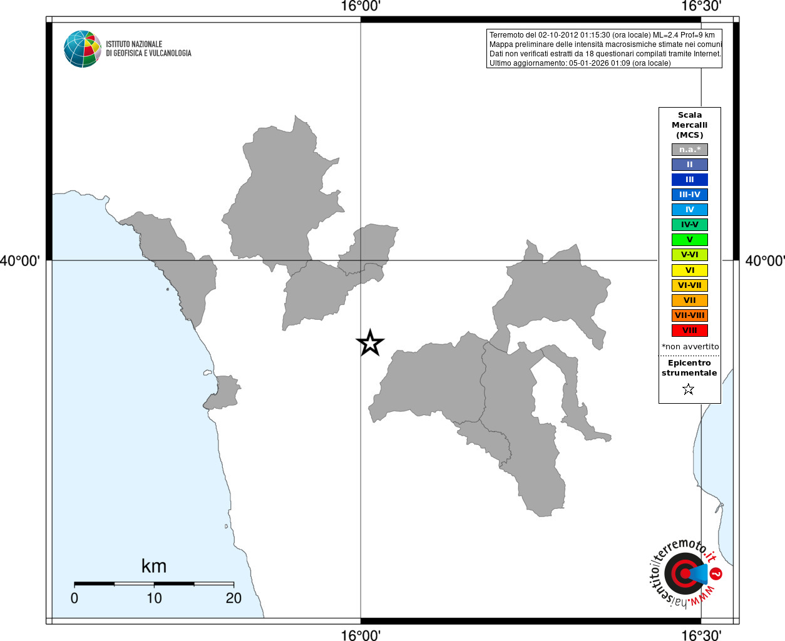Click the red question mark icon
The height and width of the screenshot is (641, 785).
click(x=716, y=573)
